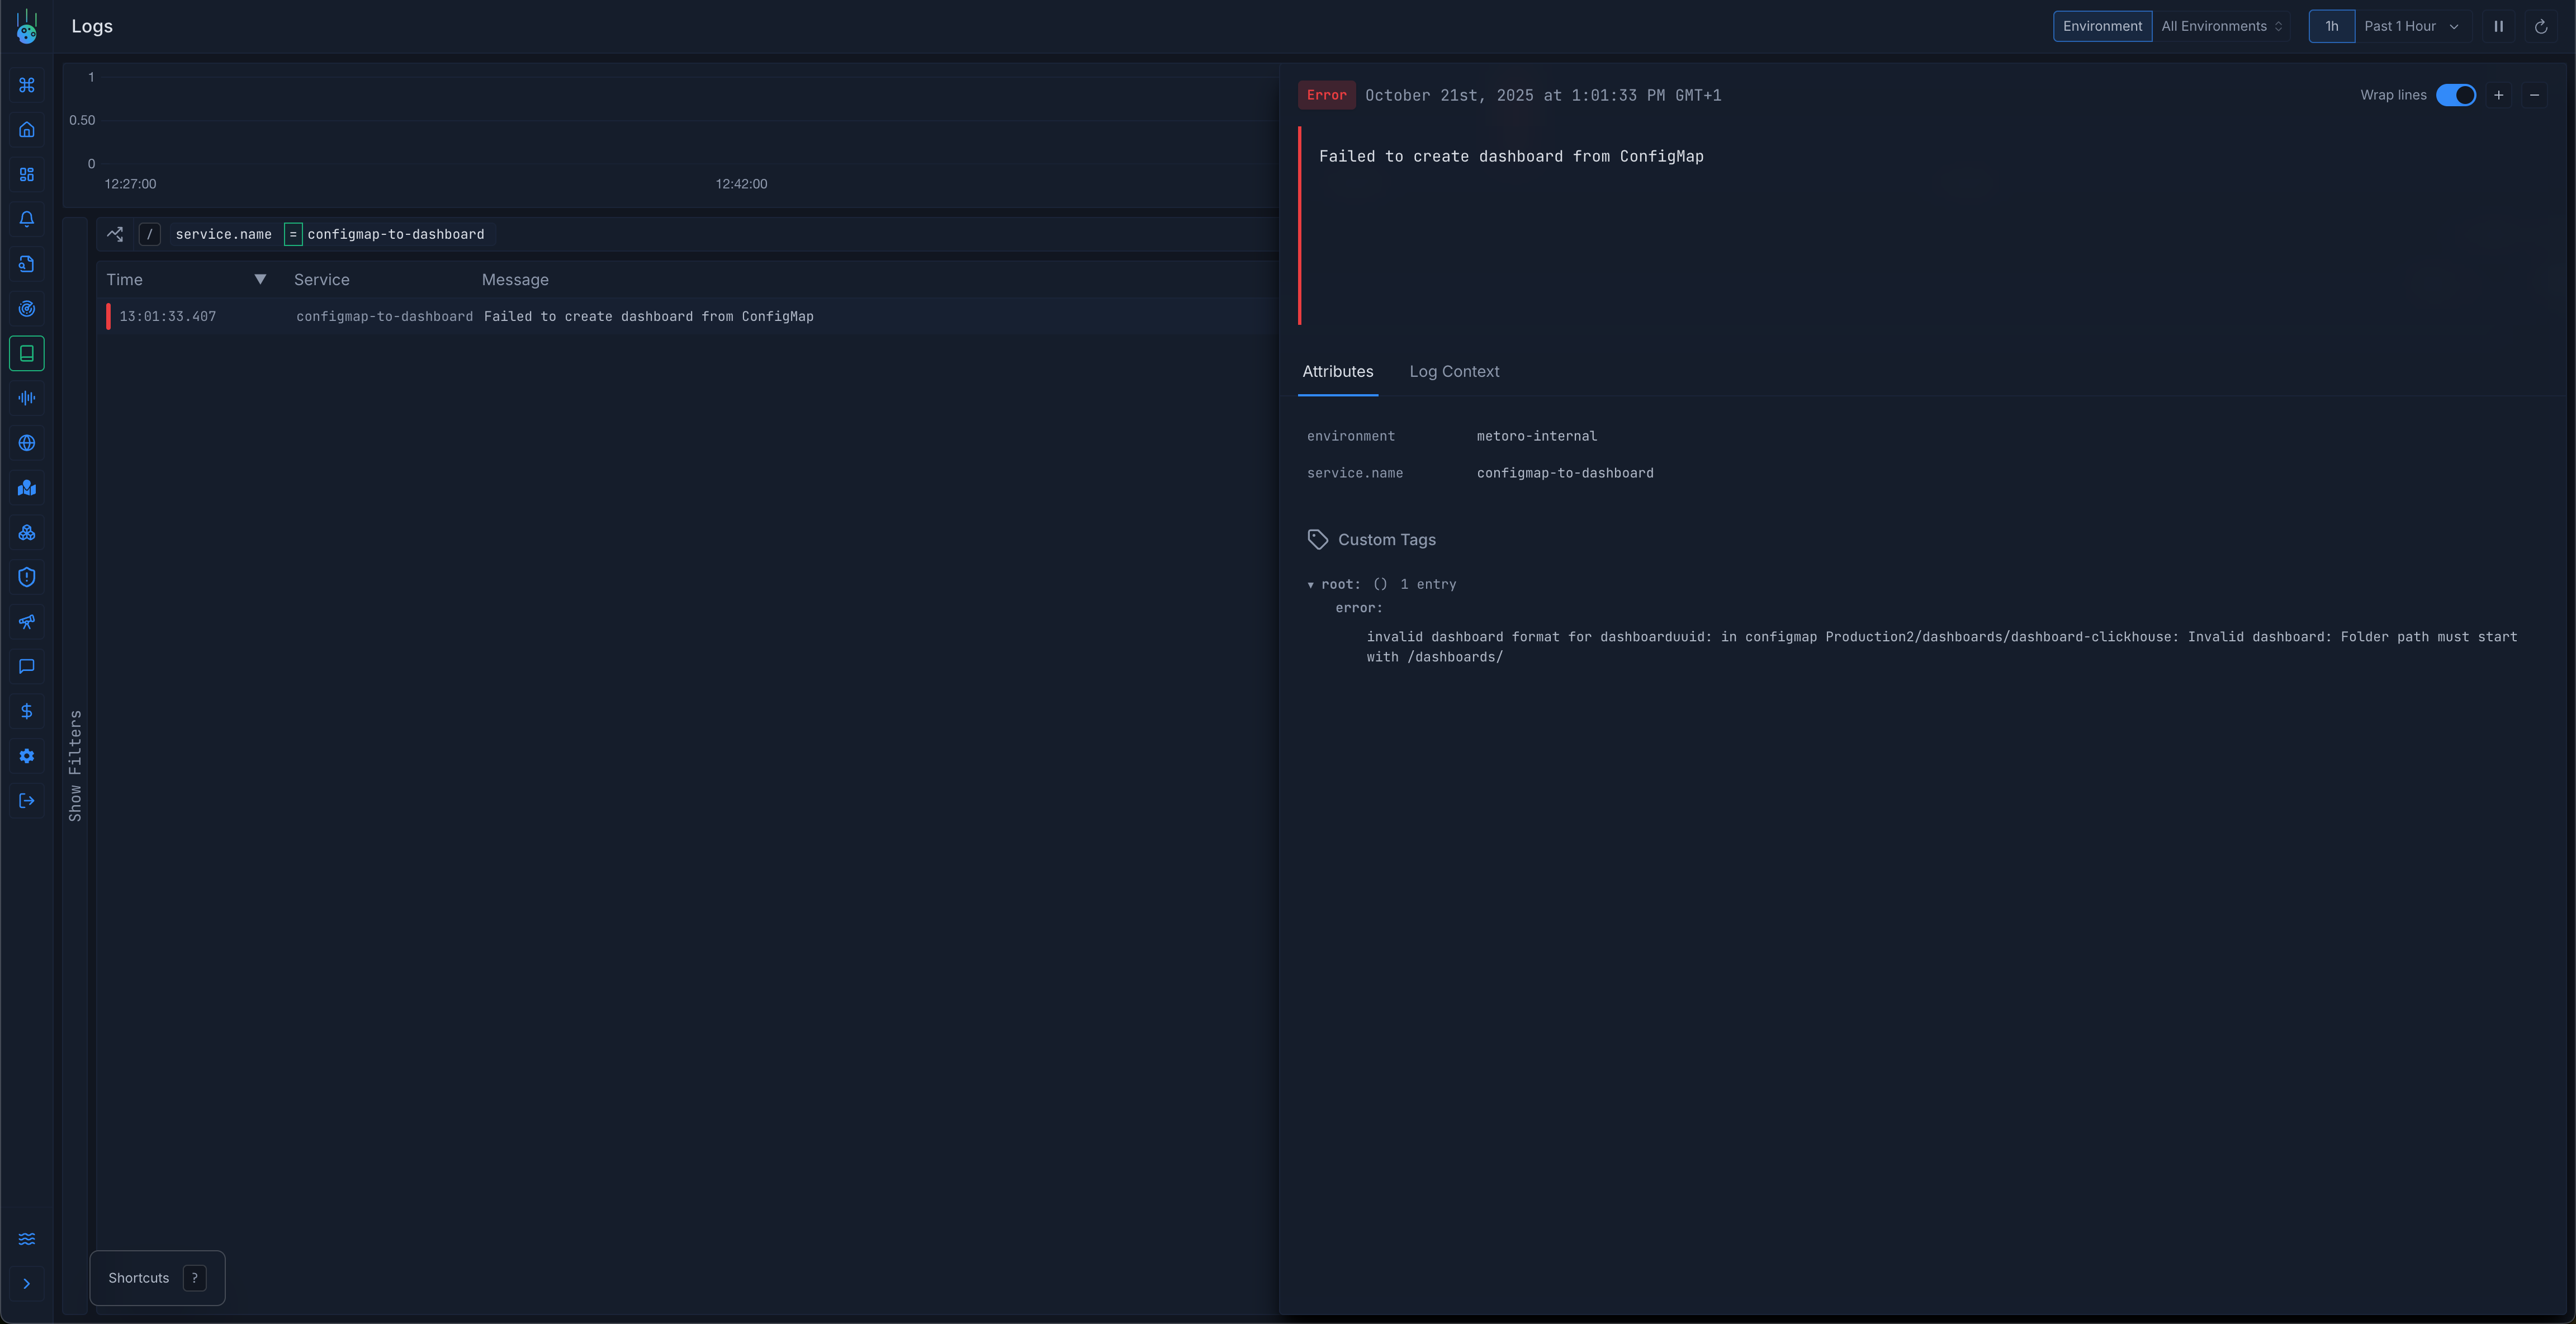
Task: Click the telescope icon in sidebar
Action: point(27,622)
